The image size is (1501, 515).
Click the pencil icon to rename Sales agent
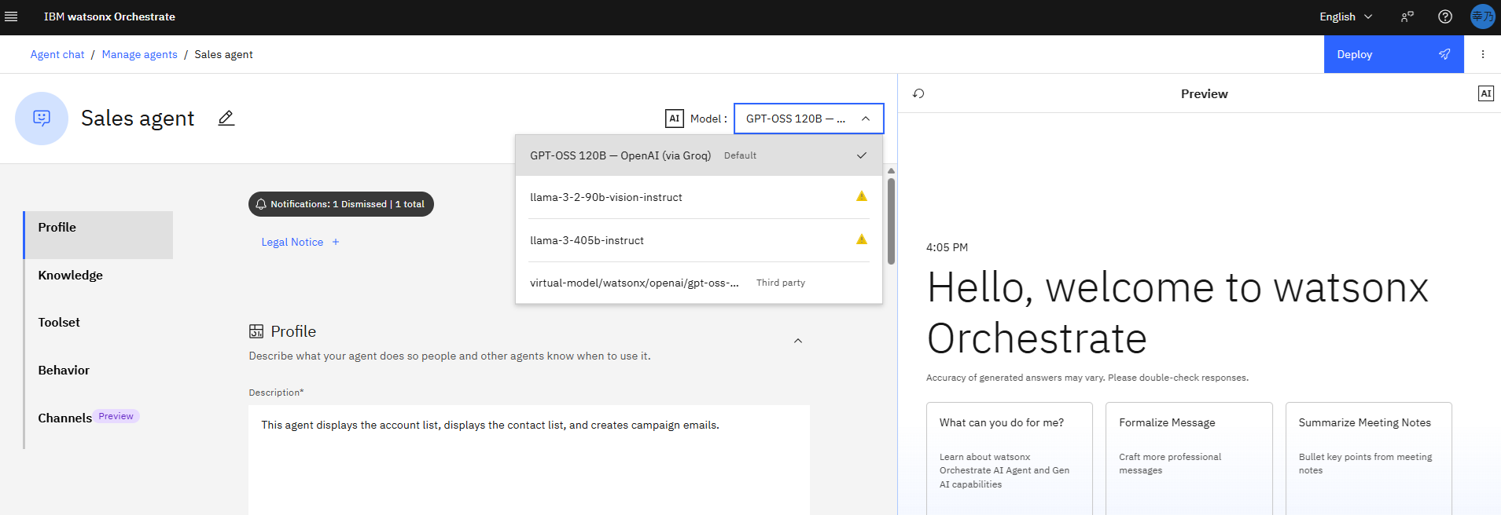click(226, 119)
